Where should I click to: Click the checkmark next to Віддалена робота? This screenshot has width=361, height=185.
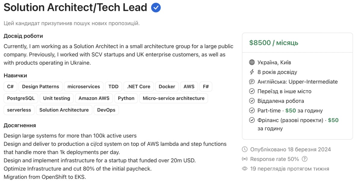pyautogui.click(x=252, y=101)
